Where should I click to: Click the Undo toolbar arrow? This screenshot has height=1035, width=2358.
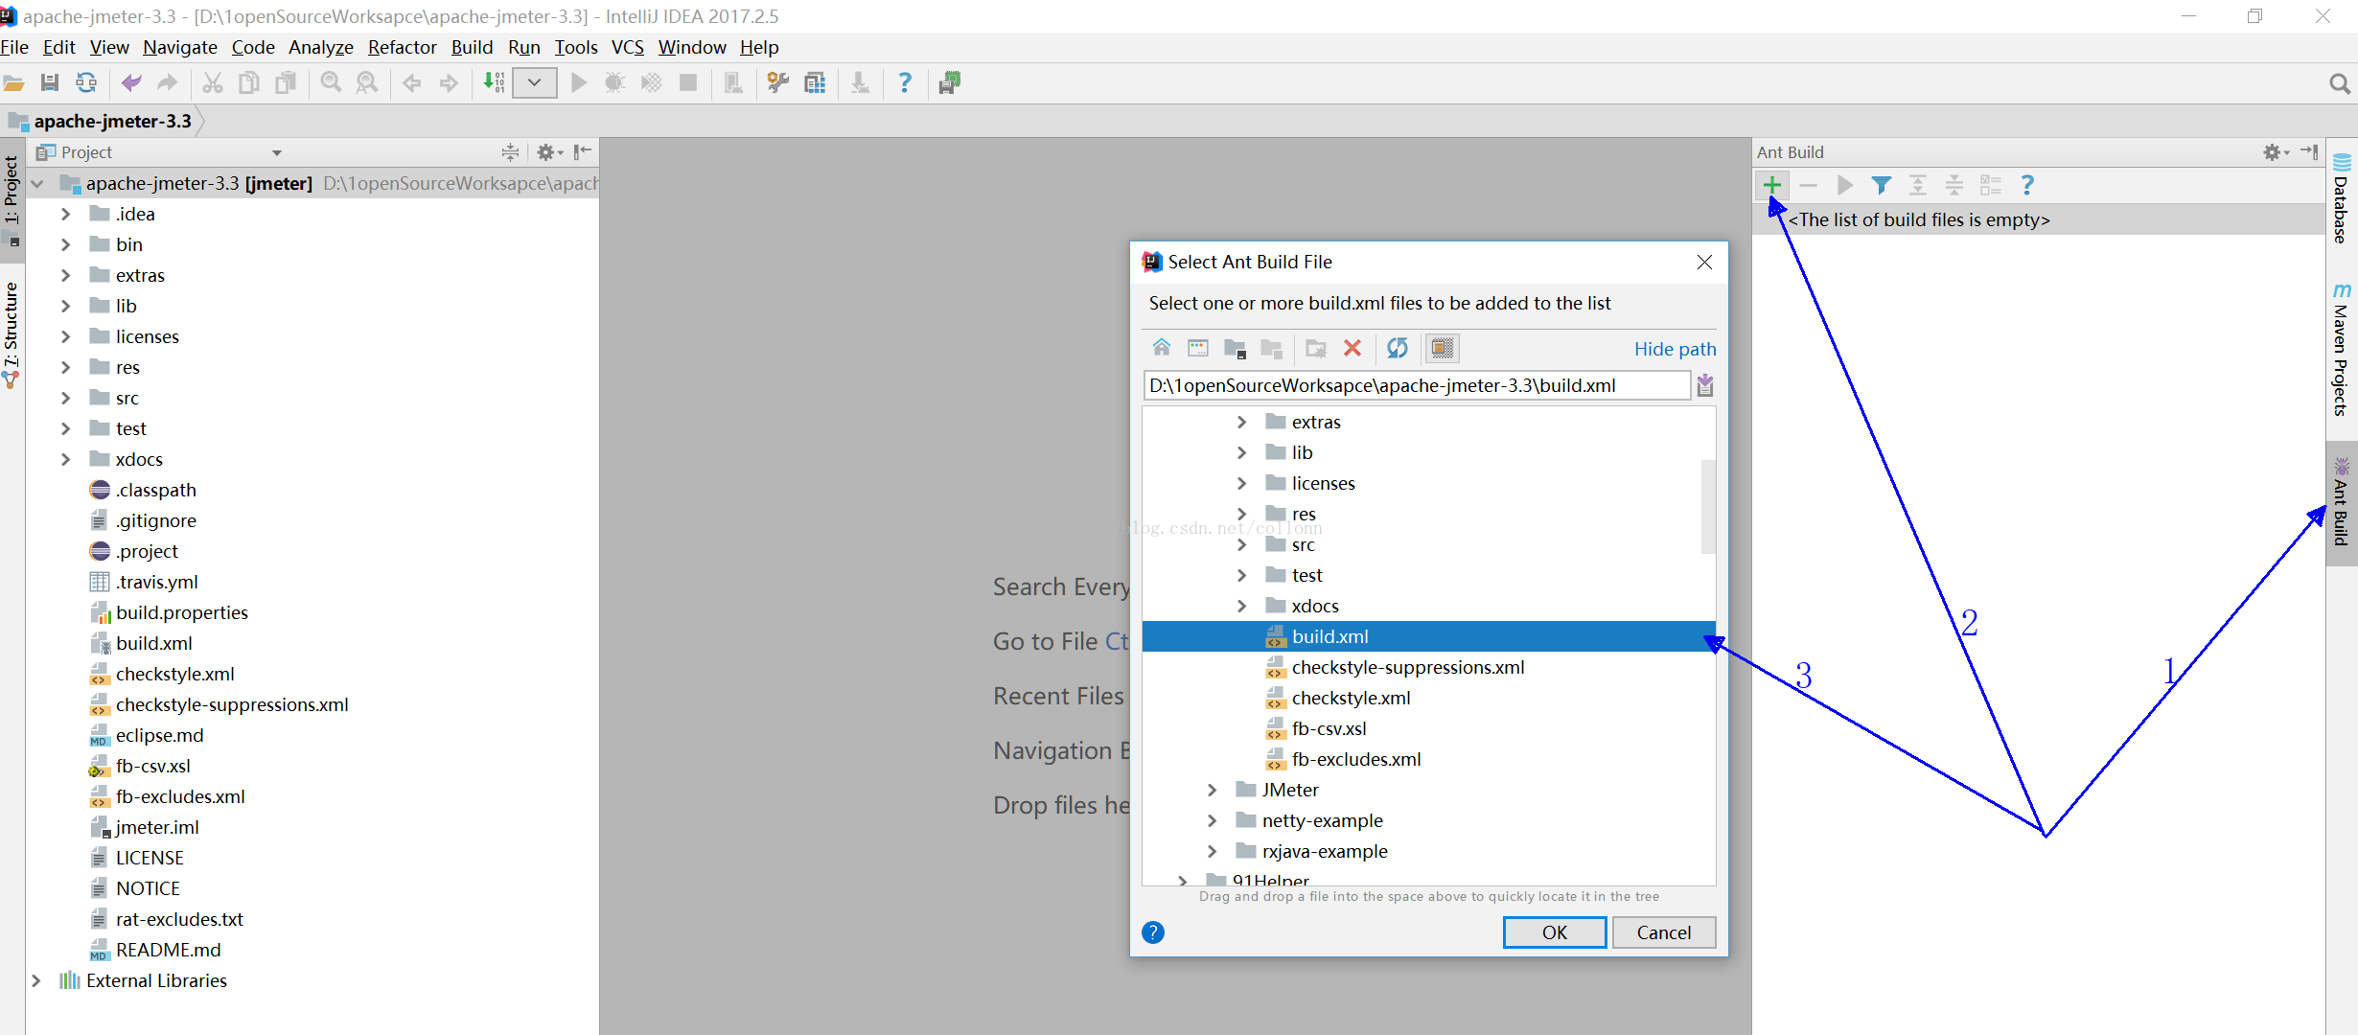tap(131, 83)
